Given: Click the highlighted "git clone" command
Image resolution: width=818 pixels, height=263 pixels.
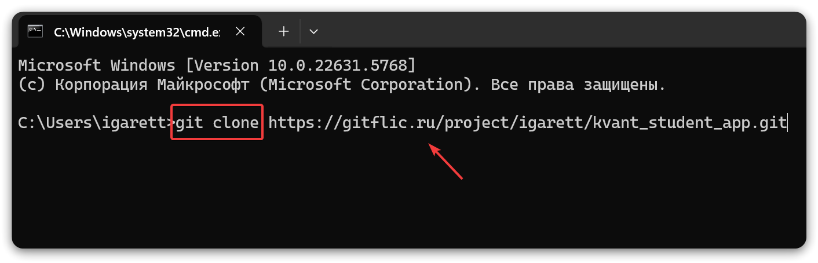Looking at the screenshot, I should tap(217, 123).
